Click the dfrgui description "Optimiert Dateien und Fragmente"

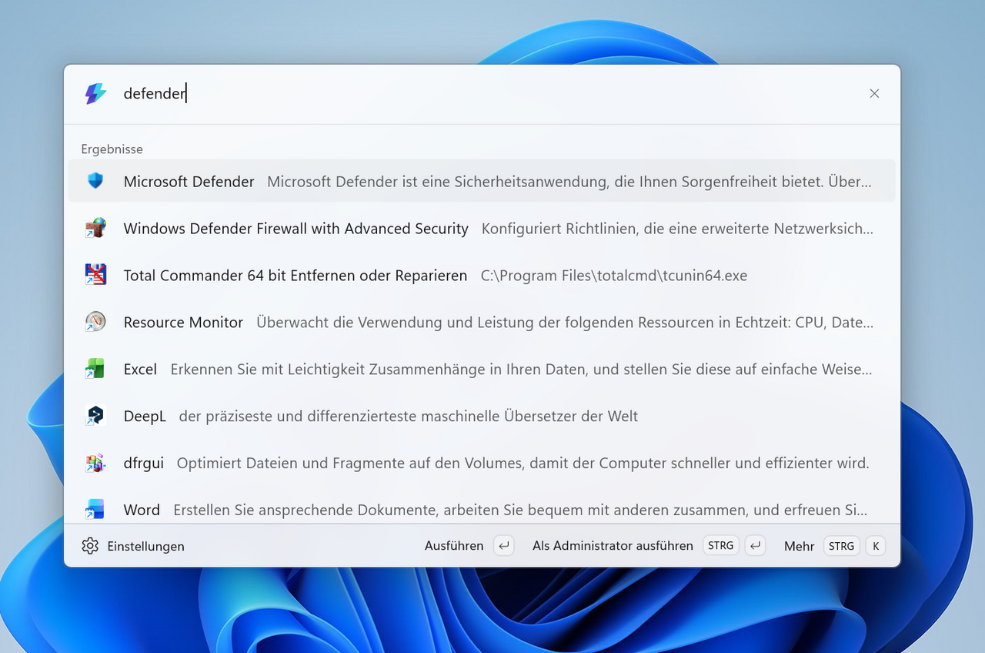(523, 464)
